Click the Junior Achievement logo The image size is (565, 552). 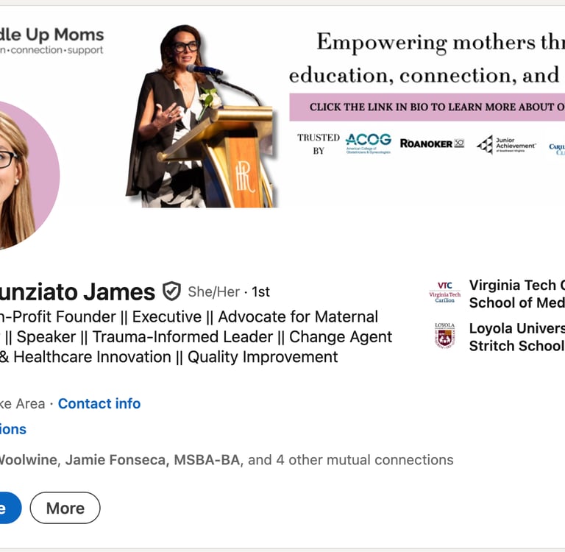[506, 144]
